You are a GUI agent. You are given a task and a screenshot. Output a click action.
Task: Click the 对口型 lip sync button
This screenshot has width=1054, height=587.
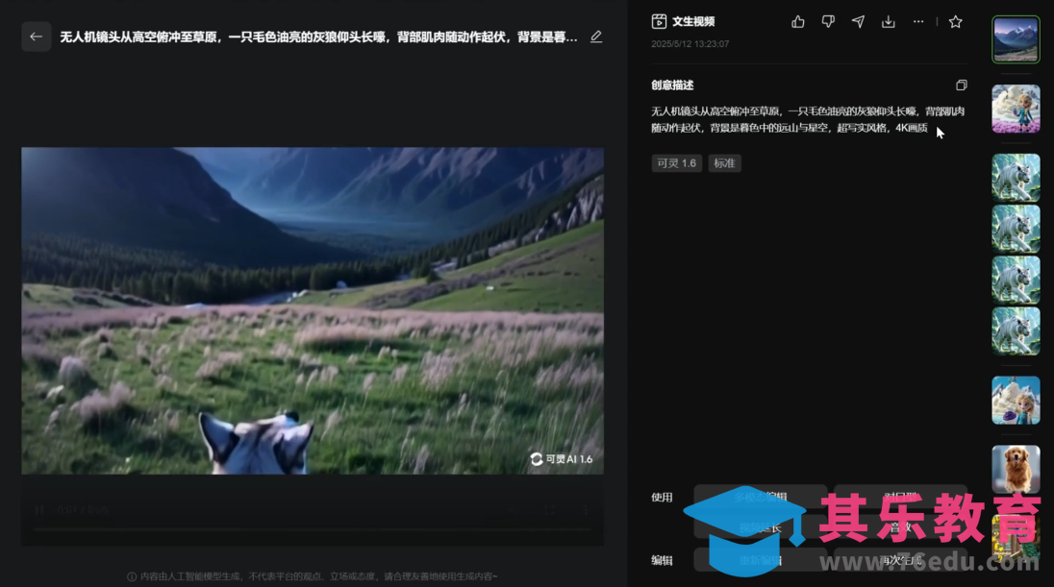899,497
